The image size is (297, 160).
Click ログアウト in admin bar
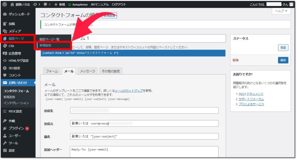tap(119, 4)
